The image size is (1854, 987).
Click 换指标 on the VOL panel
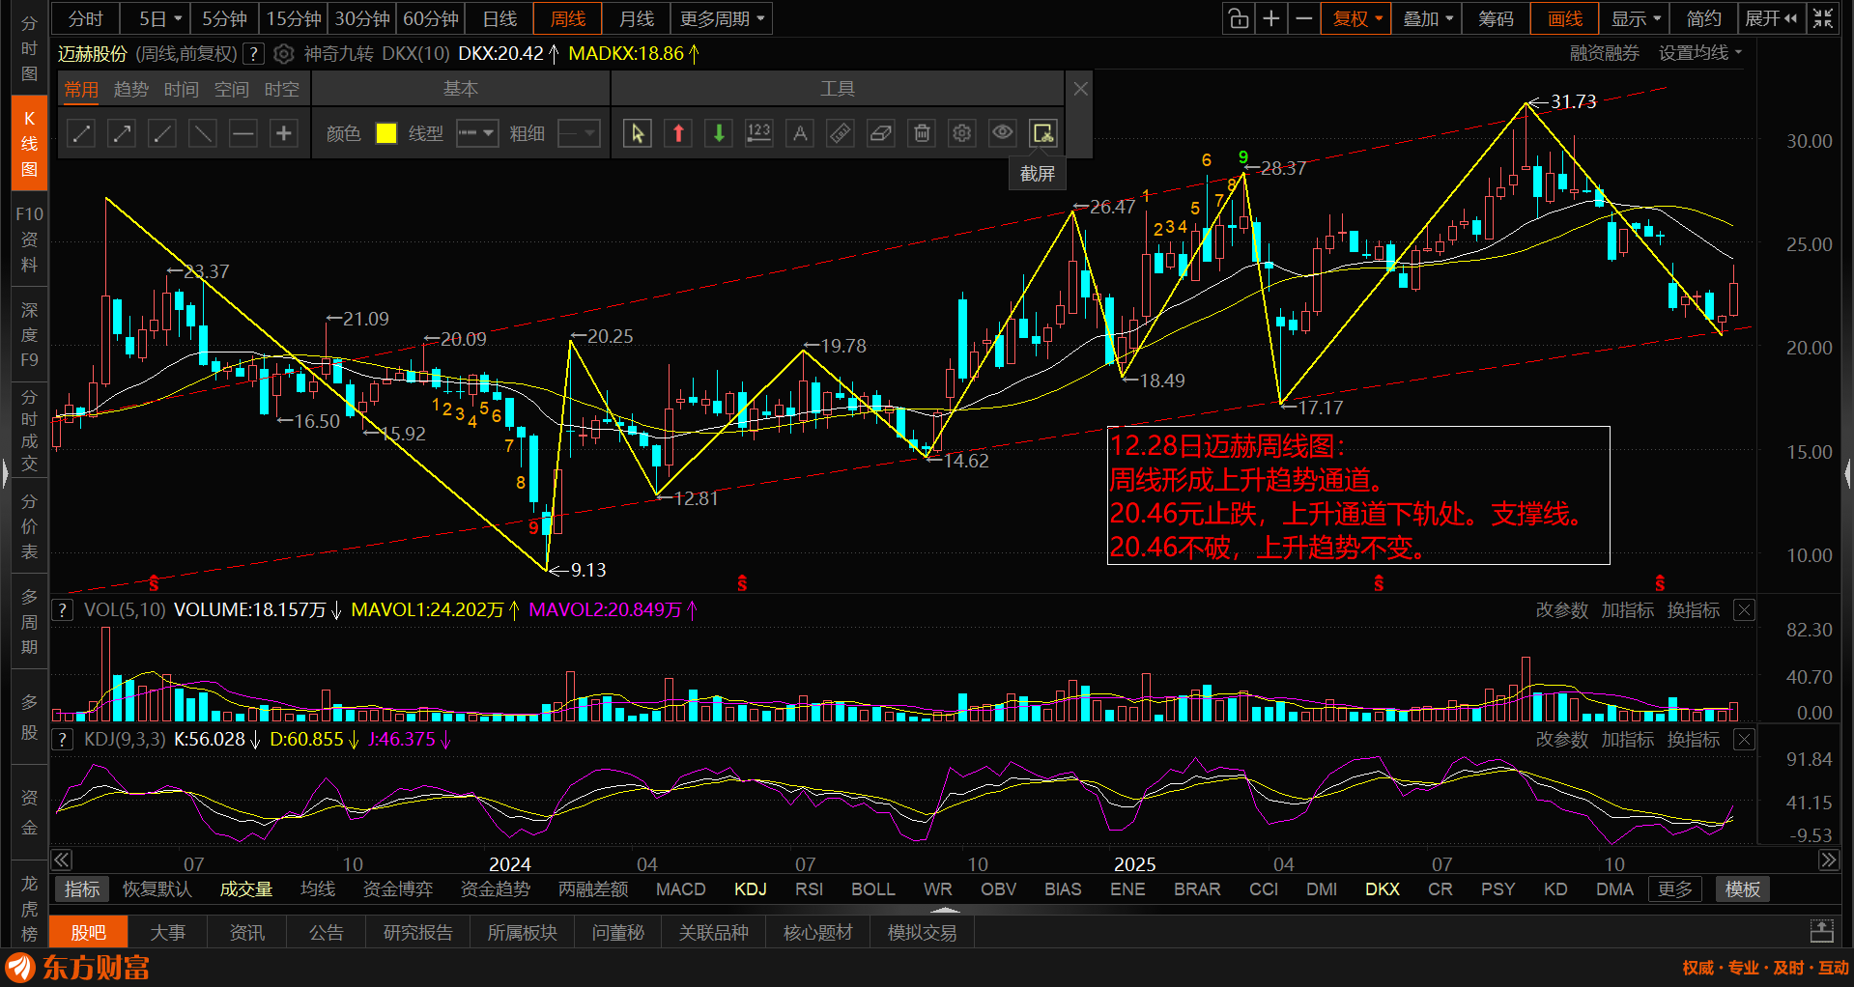pos(1694,610)
